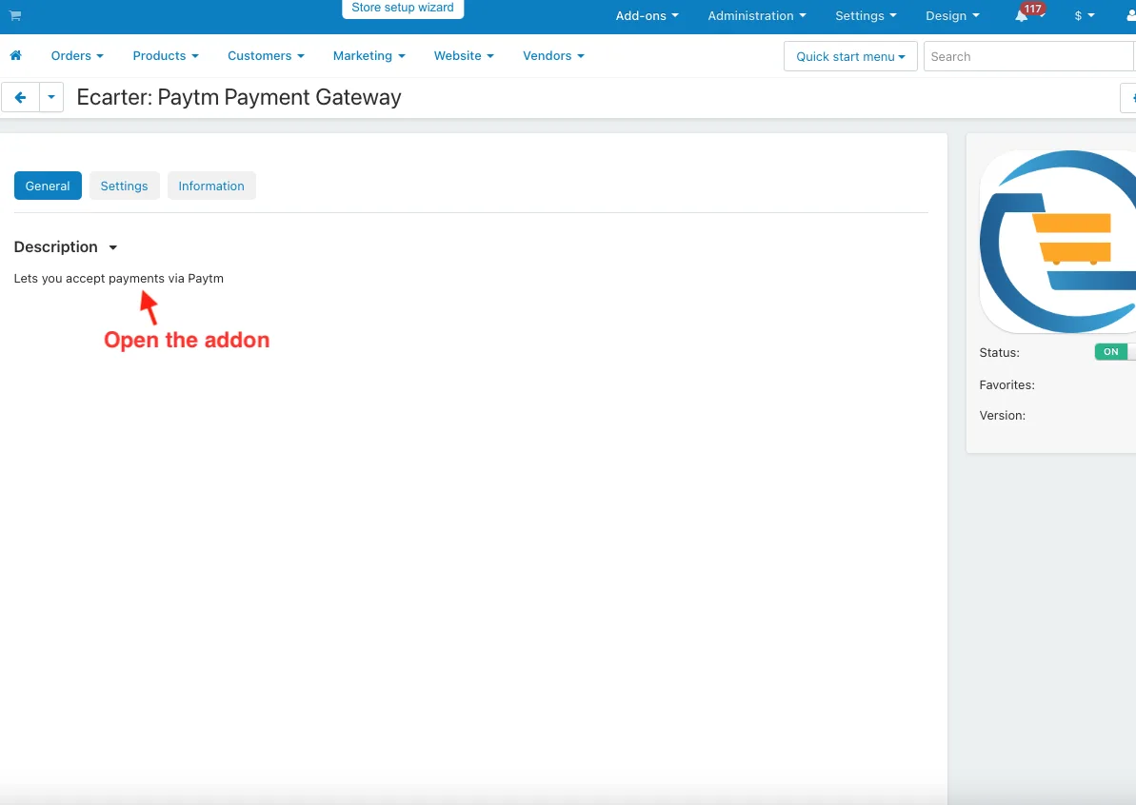Click the 'Version:' label
Viewport: 1136px width, 805px height.
pos(1003,416)
